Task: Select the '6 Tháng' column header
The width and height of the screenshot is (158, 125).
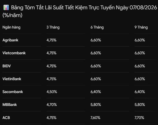Action: click(97, 27)
